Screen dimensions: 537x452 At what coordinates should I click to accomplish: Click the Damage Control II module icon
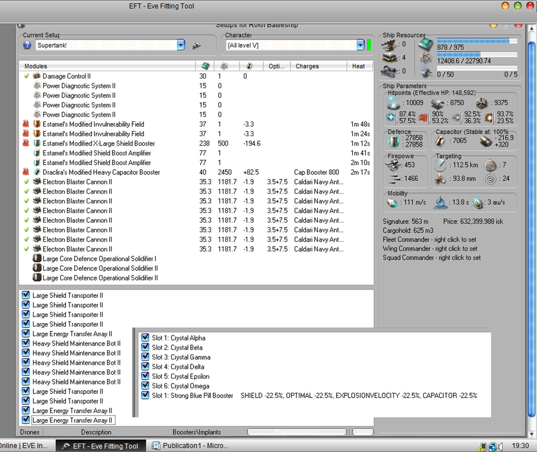coord(36,76)
